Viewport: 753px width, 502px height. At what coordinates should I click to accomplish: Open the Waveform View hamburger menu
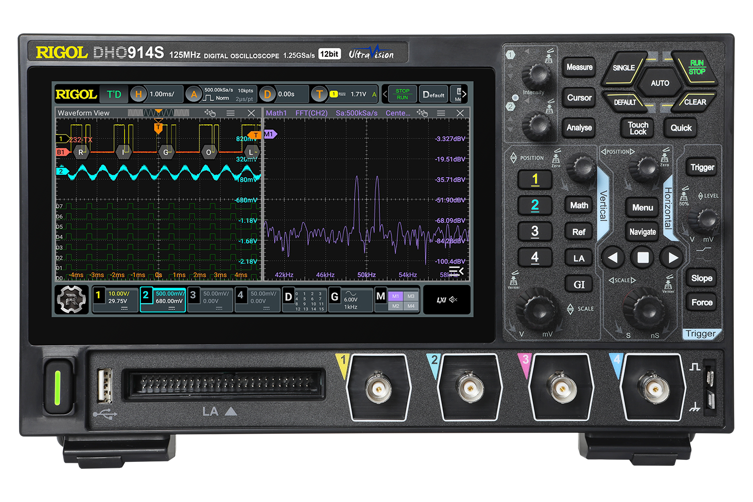[x=230, y=113]
